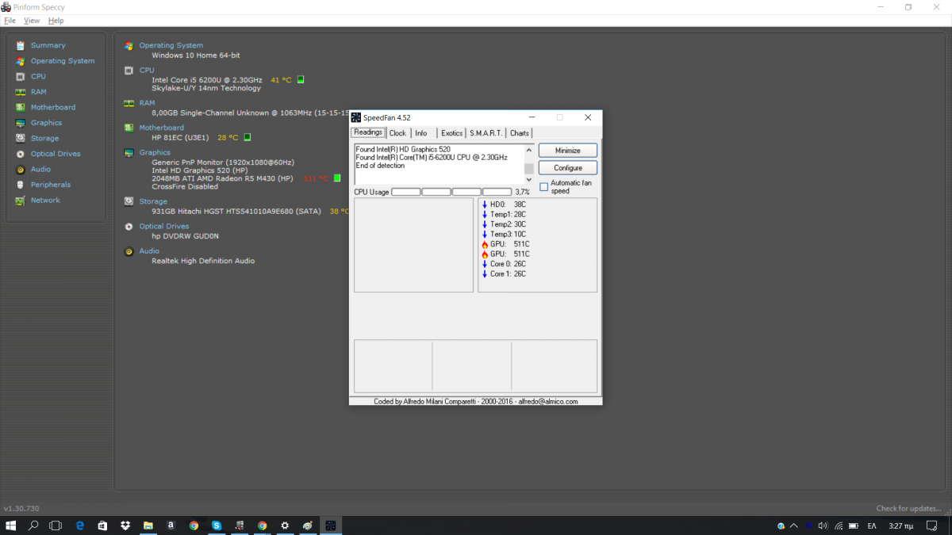The width and height of the screenshot is (952, 535).
Task: Click the Windows 10 Home 64-bit text
Action: [x=196, y=55]
